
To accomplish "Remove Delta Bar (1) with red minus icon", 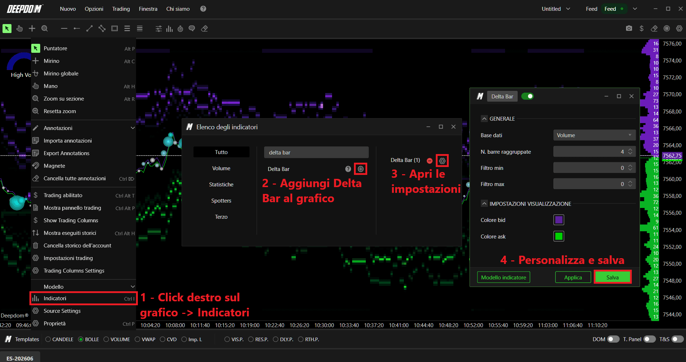I will [429, 161].
